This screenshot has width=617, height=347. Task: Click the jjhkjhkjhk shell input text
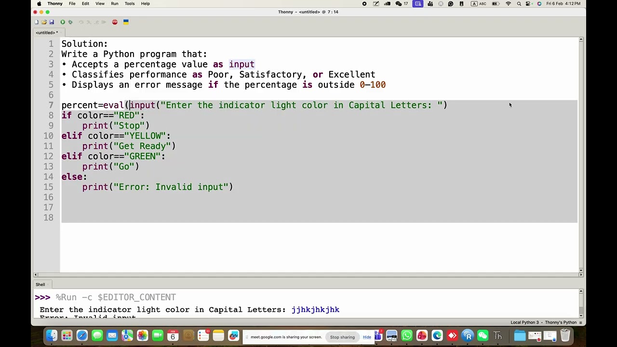click(x=315, y=310)
